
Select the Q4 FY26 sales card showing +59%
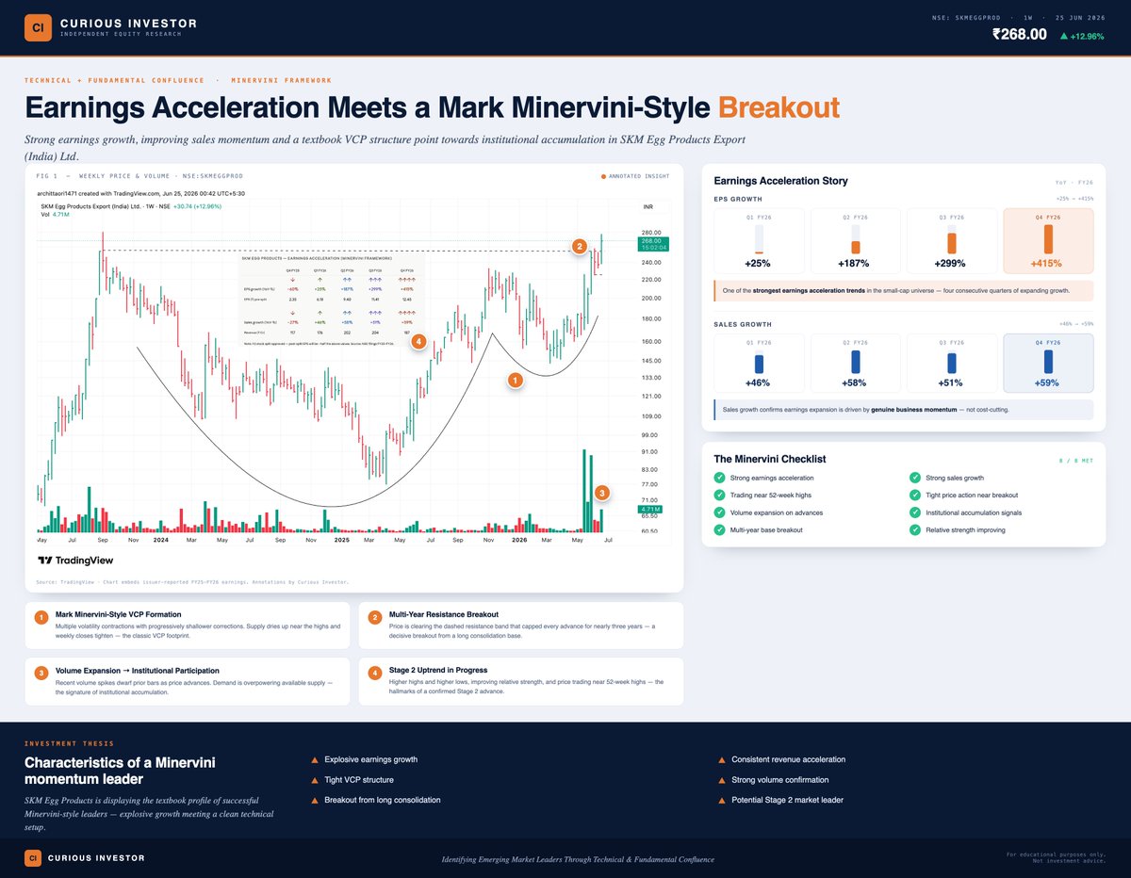[x=1048, y=363]
